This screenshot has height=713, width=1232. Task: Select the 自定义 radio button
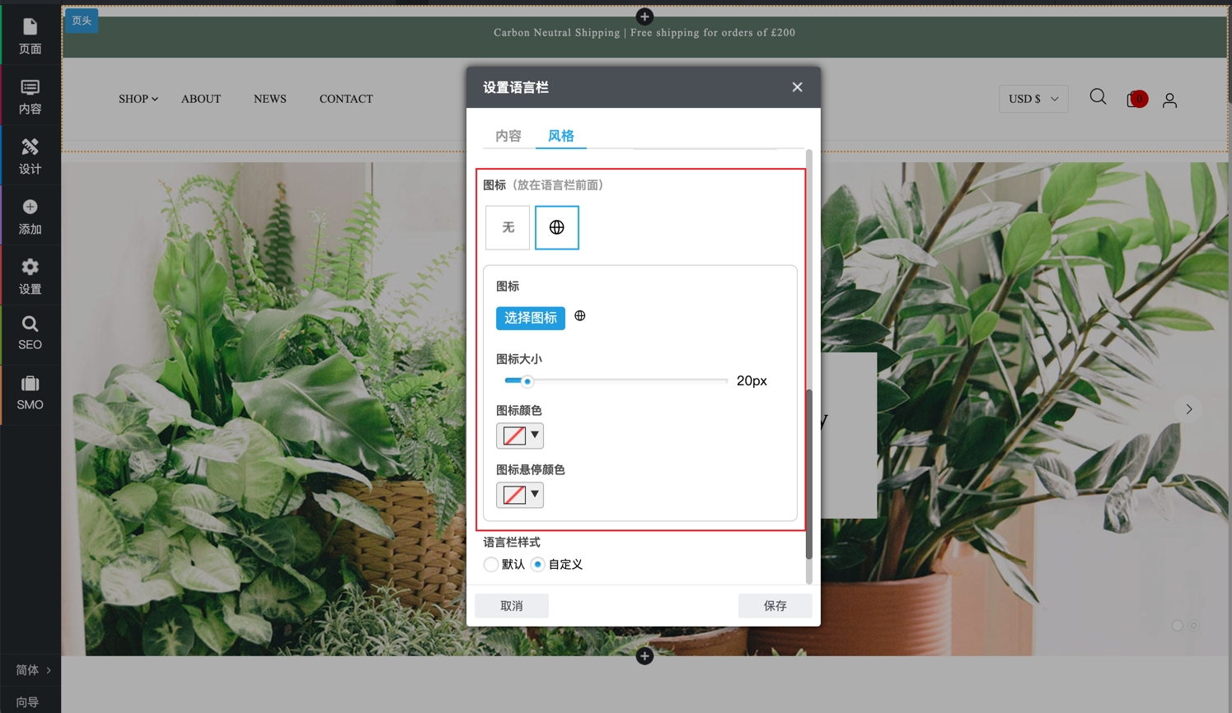pyautogui.click(x=538, y=565)
